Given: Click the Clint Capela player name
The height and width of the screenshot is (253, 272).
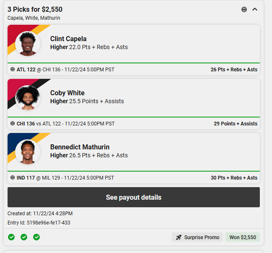Looking at the screenshot, I should tap(68, 39).
